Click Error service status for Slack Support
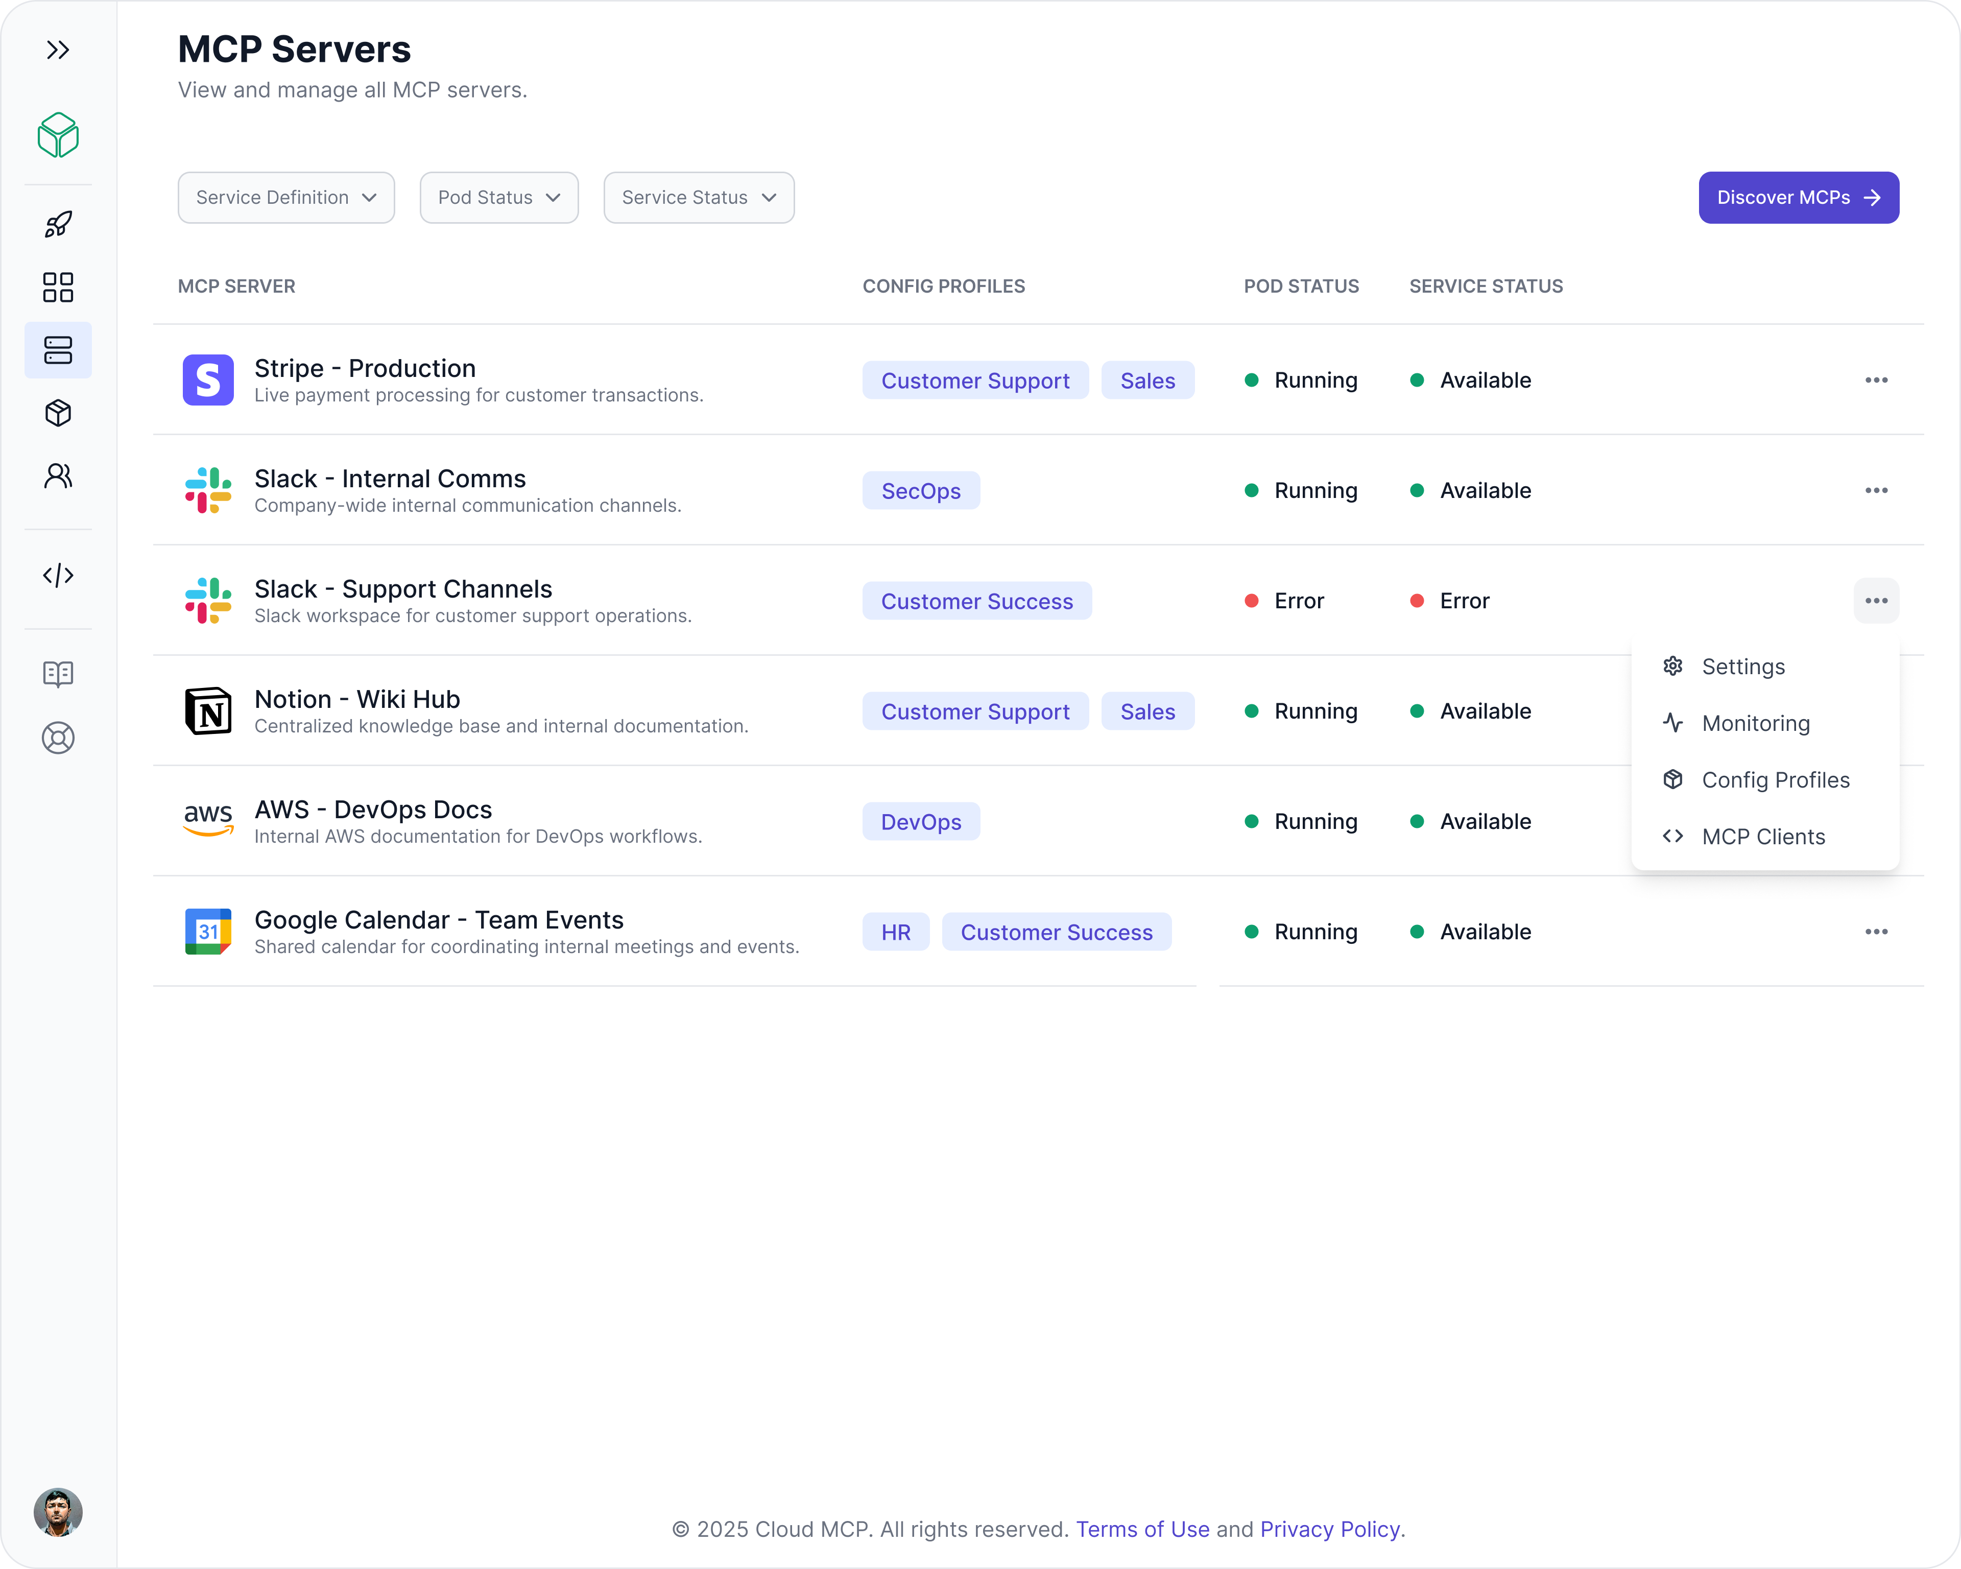 (x=1449, y=600)
